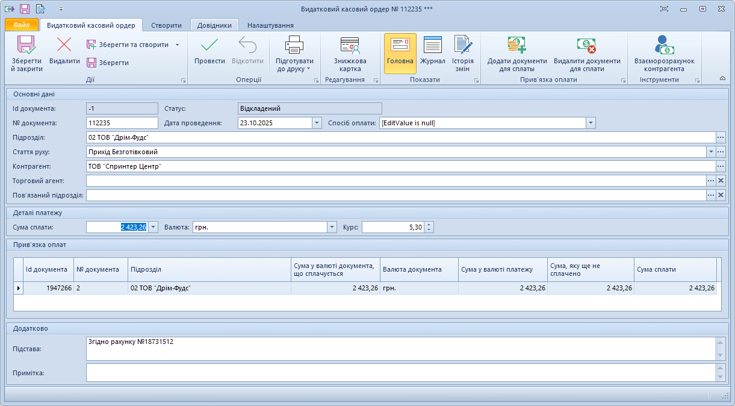
Task: Open the Спосіб оплати dropdown
Action: pyautogui.click(x=591, y=123)
